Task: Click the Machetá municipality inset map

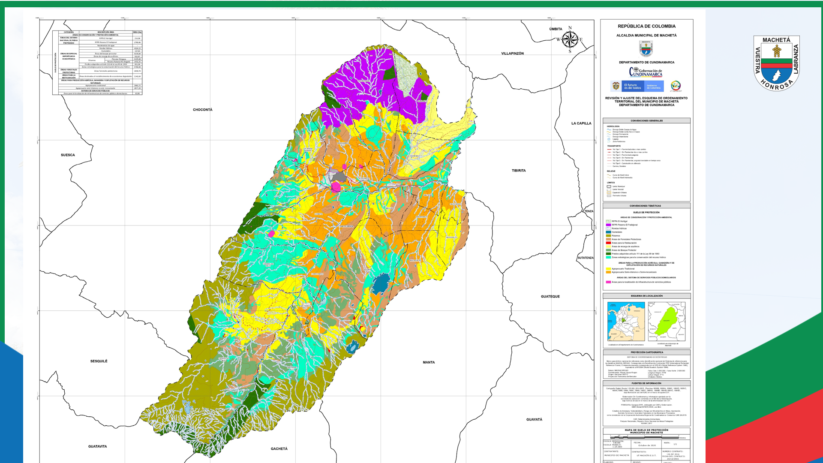Action: [x=667, y=321]
